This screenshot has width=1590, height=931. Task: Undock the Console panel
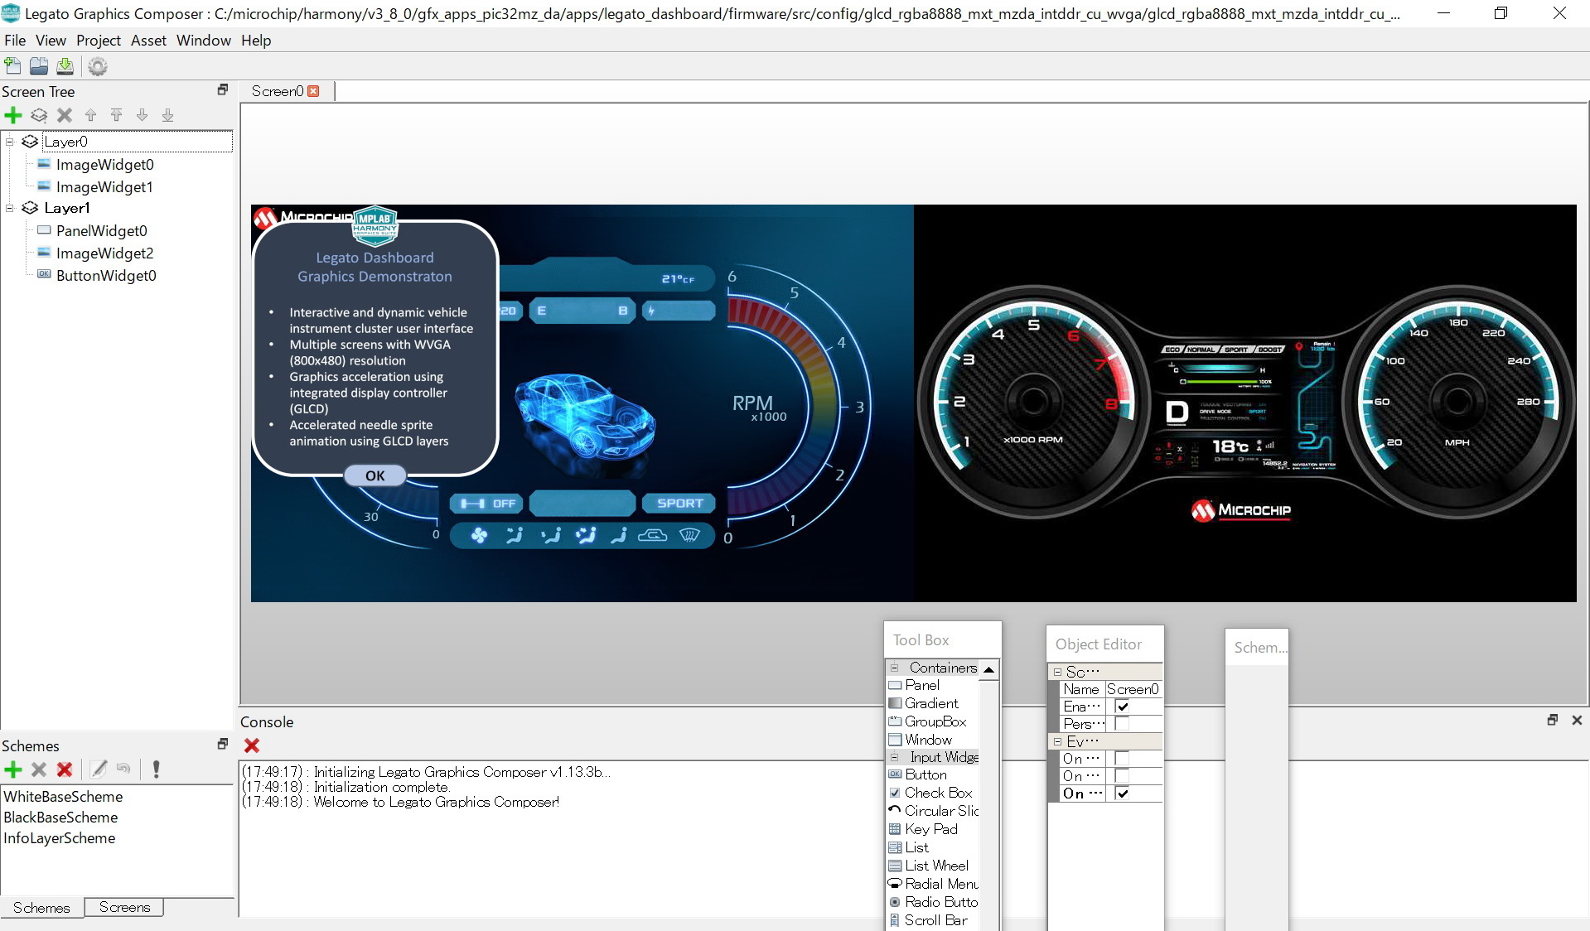click(x=1552, y=720)
